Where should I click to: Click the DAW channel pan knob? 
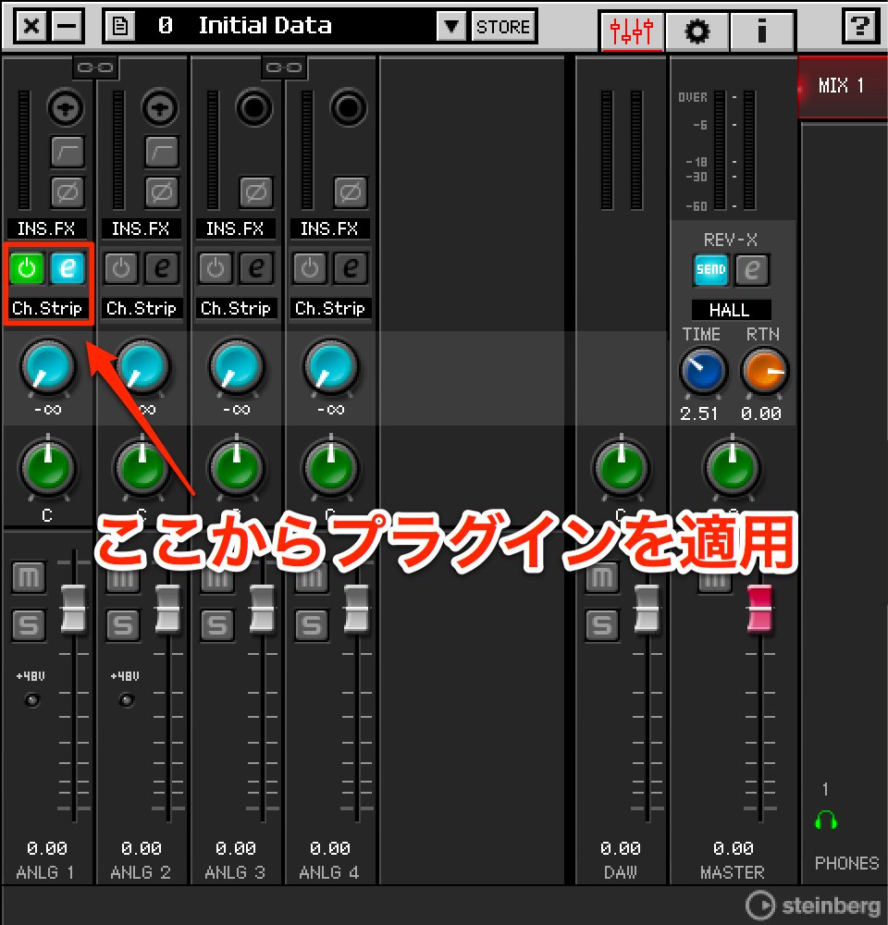[x=621, y=468]
